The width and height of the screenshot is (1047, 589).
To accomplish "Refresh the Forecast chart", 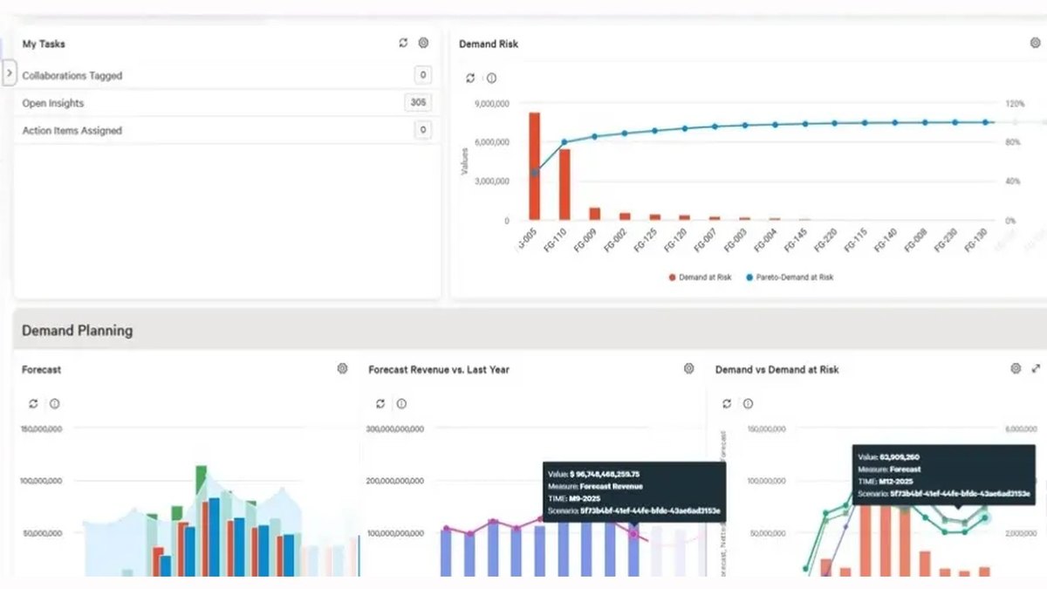I will (x=33, y=404).
